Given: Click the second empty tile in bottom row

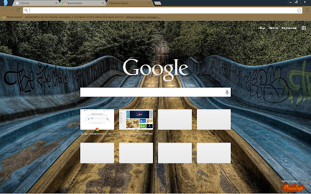Looking at the screenshot, I should click(136, 153).
